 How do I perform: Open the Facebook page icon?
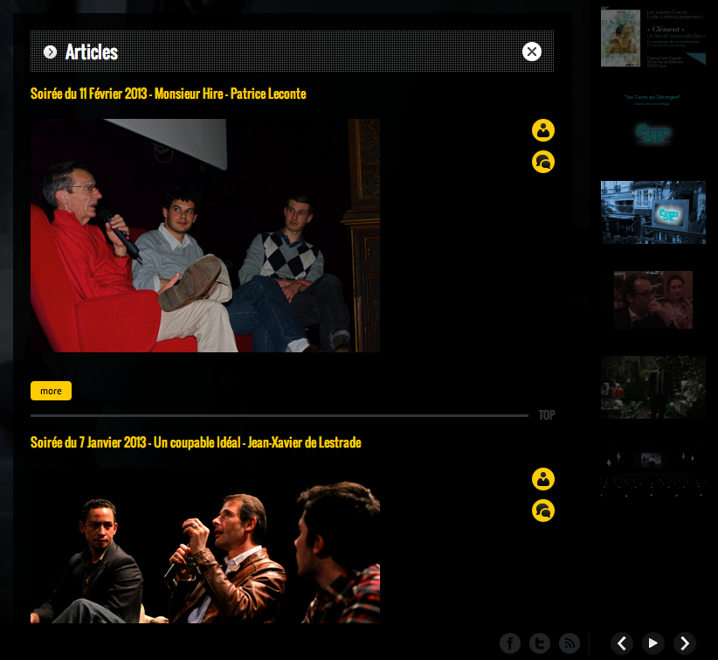(510, 643)
